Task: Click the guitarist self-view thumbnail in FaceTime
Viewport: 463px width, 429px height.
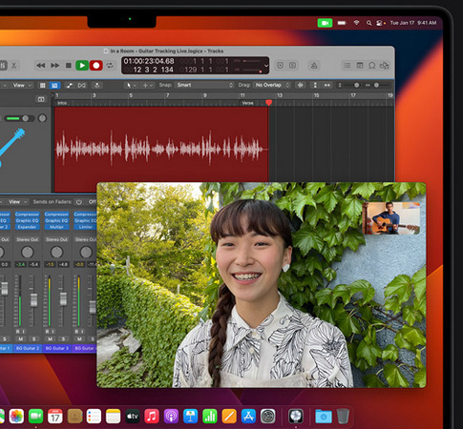Action: (x=390, y=218)
